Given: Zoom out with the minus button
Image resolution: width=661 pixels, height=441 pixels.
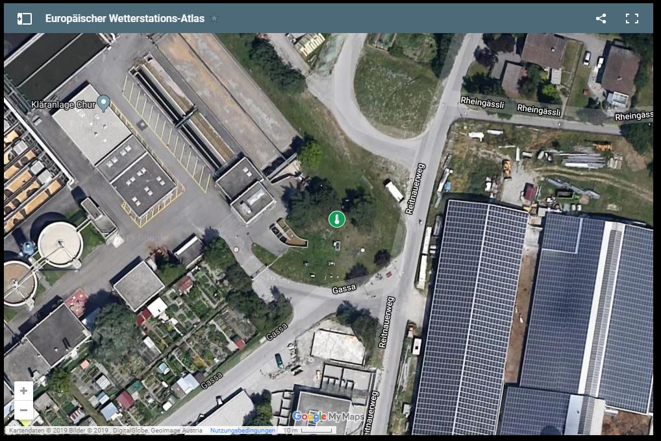Looking at the screenshot, I should pos(23,410).
